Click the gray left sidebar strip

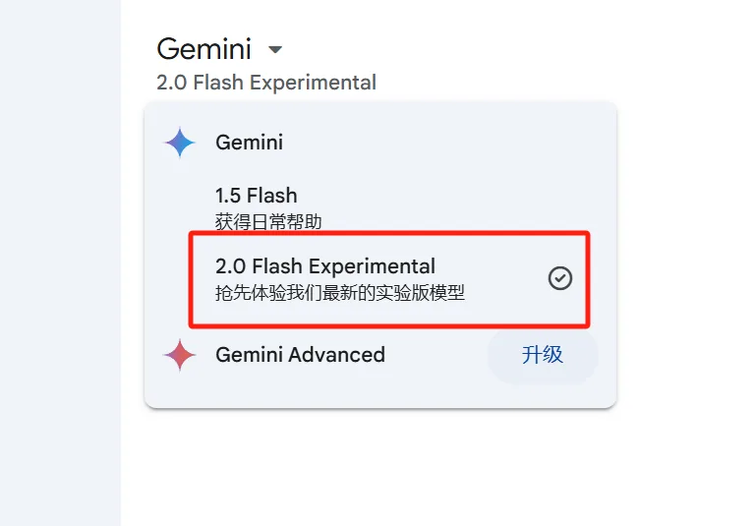[60, 263]
